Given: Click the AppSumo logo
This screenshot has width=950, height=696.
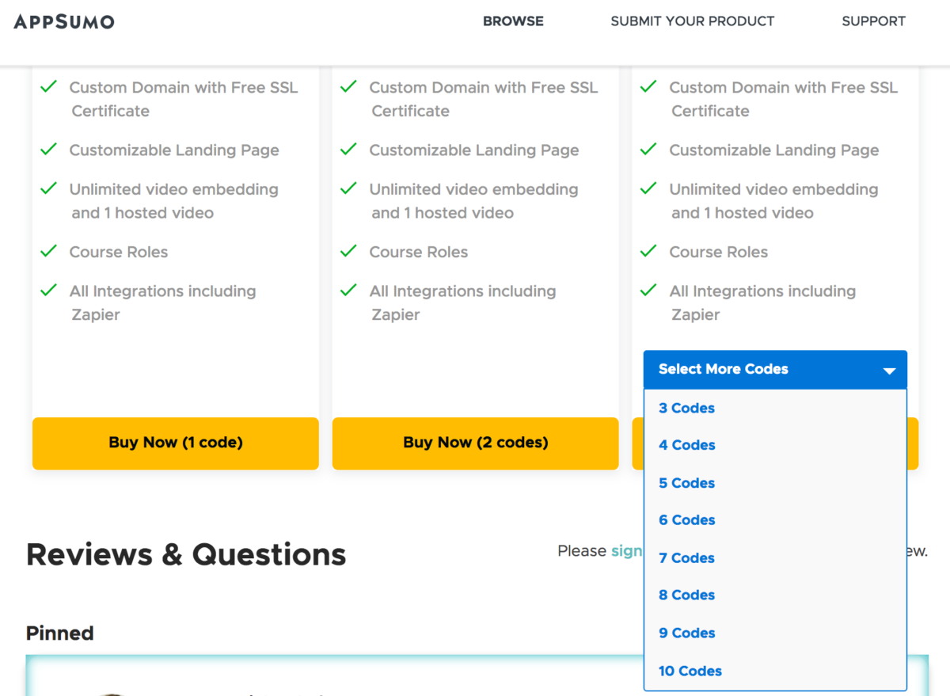Looking at the screenshot, I should click(63, 21).
